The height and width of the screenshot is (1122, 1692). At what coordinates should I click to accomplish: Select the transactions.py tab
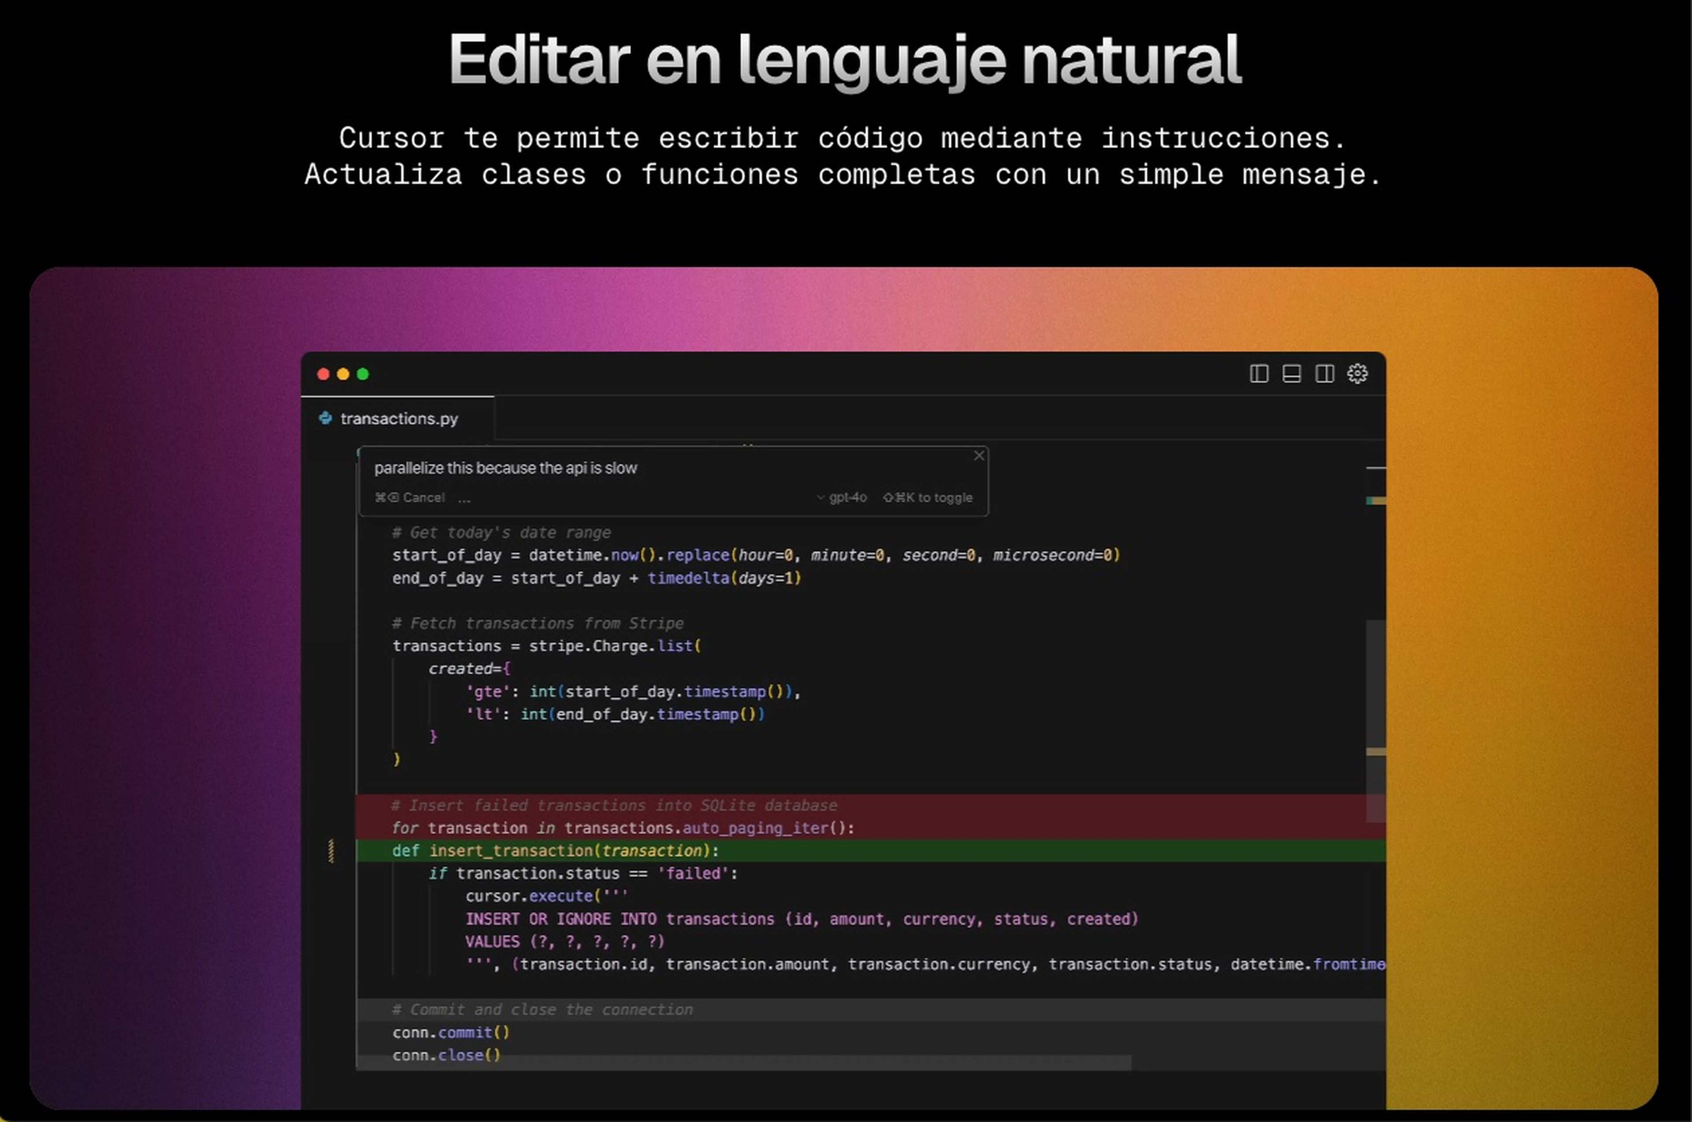(x=398, y=418)
